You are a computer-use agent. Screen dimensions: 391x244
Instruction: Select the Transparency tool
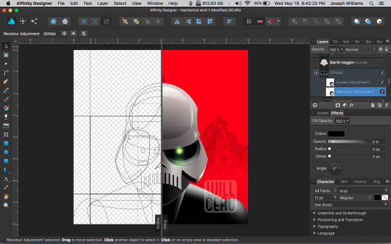pyautogui.click(x=6, y=117)
